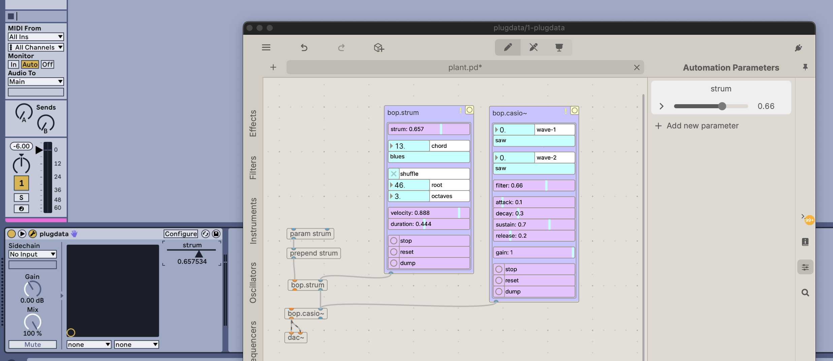Image resolution: width=833 pixels, height=361 pixels.
Task: Click the Mute button on plugdata device
Action: click(32, 345)
